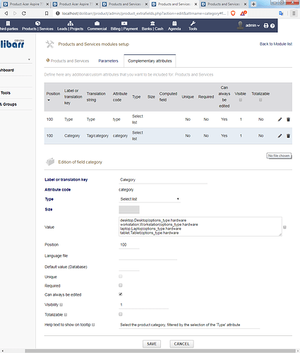Uncheck Can always be edited checkbox
The image size is (300, 353).
[121, 294]
